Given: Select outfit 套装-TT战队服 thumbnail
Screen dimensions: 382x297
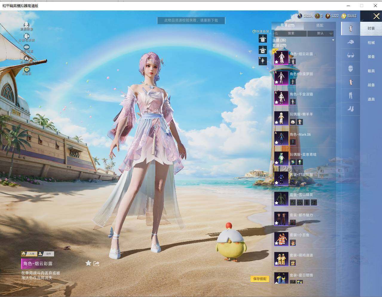Looking at the screenshot, I should coord(281,178).
